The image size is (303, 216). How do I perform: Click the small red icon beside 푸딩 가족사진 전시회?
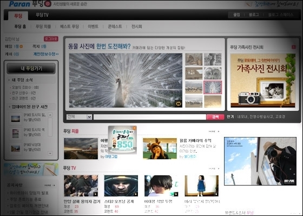point(293,47)
